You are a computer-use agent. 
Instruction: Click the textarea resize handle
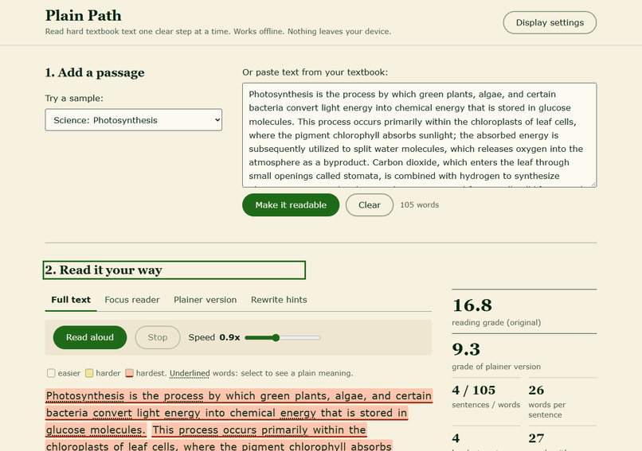click(x=593, y=184)
